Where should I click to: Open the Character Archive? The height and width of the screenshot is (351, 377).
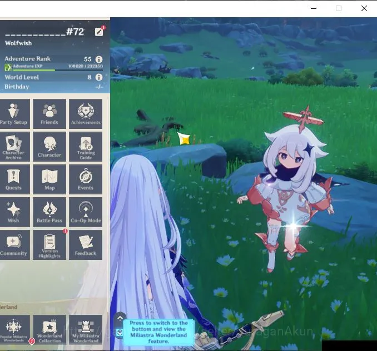14,147
